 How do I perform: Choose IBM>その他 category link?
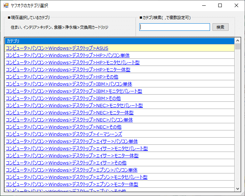click(63, 98)
